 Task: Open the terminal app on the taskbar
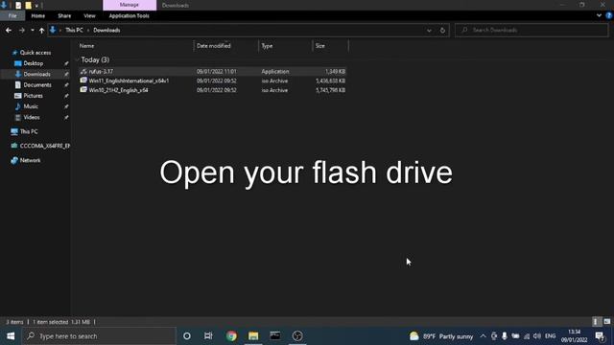[x=275, y=336]
